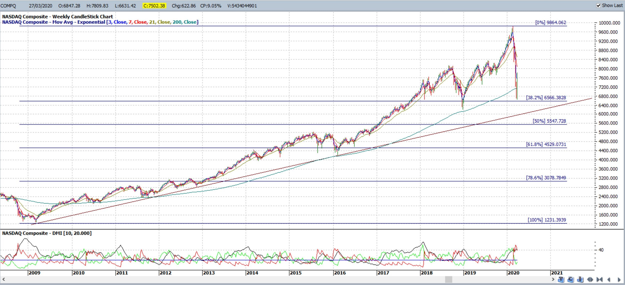Click the horizontal scrollbar right arrow
Image resolution: width=625 pixels, height=285 pixels.
[553, 279]
